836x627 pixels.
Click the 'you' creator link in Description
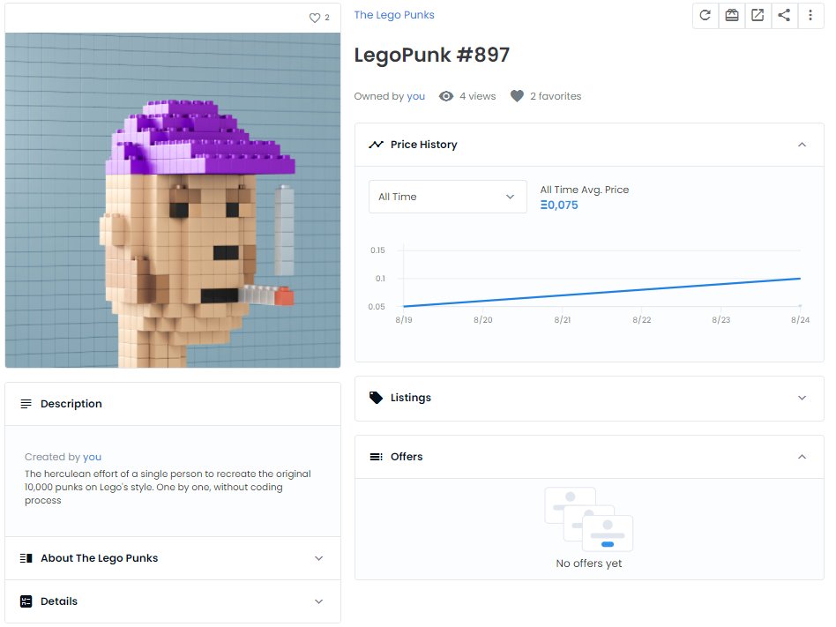pyautogui.click(x=92, y=457)
